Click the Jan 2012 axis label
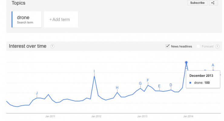Screen dimensions: 224x121 tap(96, 116)
